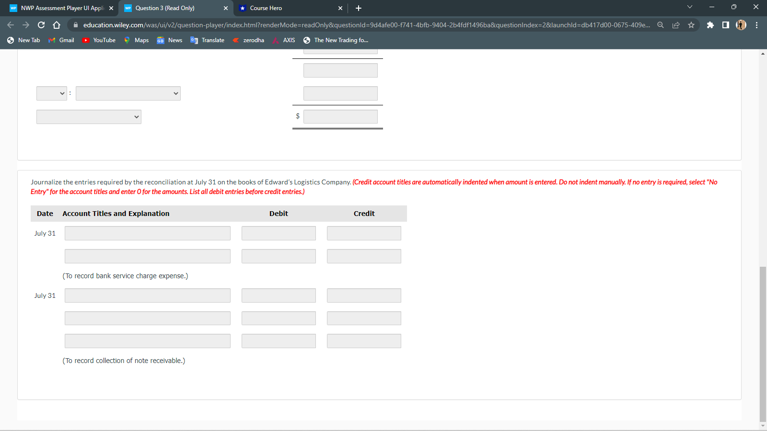Click the 'Account Titles and Explanation' column header
This screenshot has height=431, width=767.
[x=116, y=214]
